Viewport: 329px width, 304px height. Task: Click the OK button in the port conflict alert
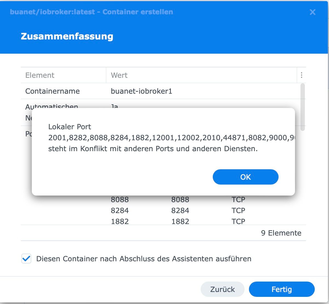[245, 177]
